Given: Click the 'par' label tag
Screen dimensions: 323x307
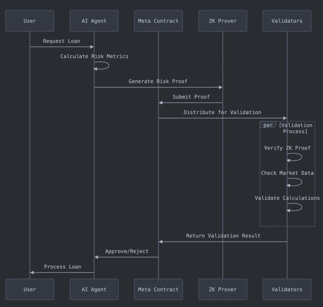Looking at the screenshot, I should click(x=268, y=125).
